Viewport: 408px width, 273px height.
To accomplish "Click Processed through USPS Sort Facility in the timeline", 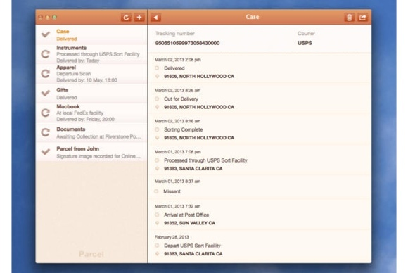I will 205,160.
